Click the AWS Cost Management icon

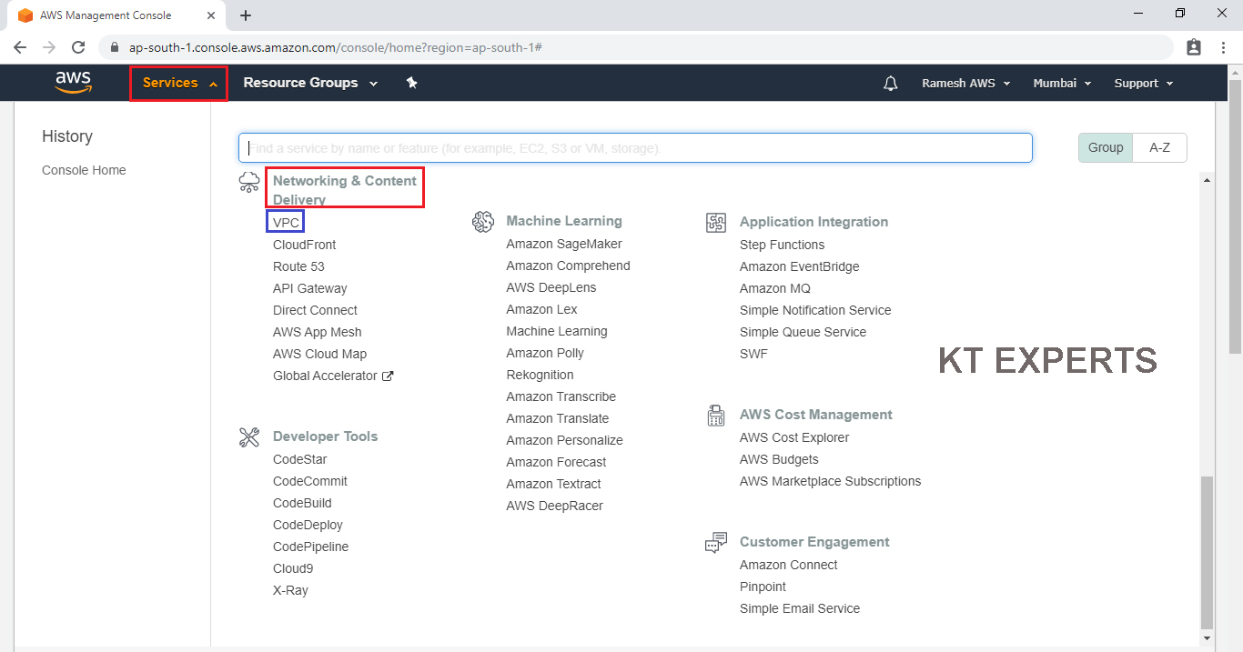716,415
